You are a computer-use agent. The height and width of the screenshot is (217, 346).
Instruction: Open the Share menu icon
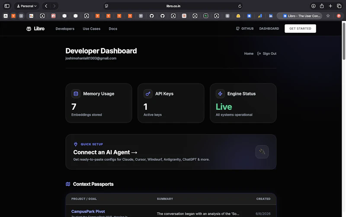[x=322, y=6]
